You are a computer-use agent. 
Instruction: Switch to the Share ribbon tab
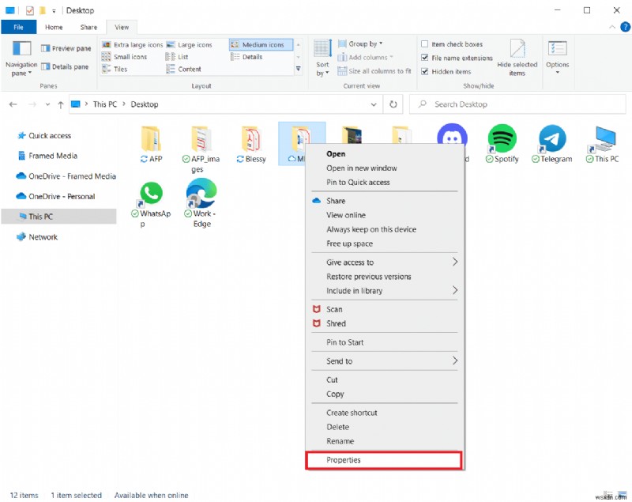pyautogui.click(x=88, y=27)
